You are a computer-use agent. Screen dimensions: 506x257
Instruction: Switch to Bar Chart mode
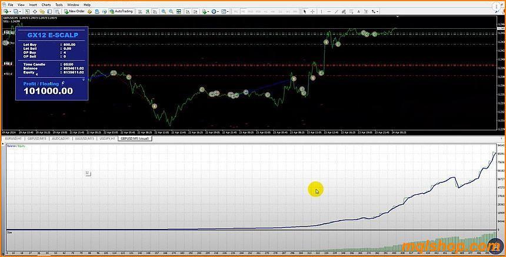pyautogui.click(x=141, y=11)
